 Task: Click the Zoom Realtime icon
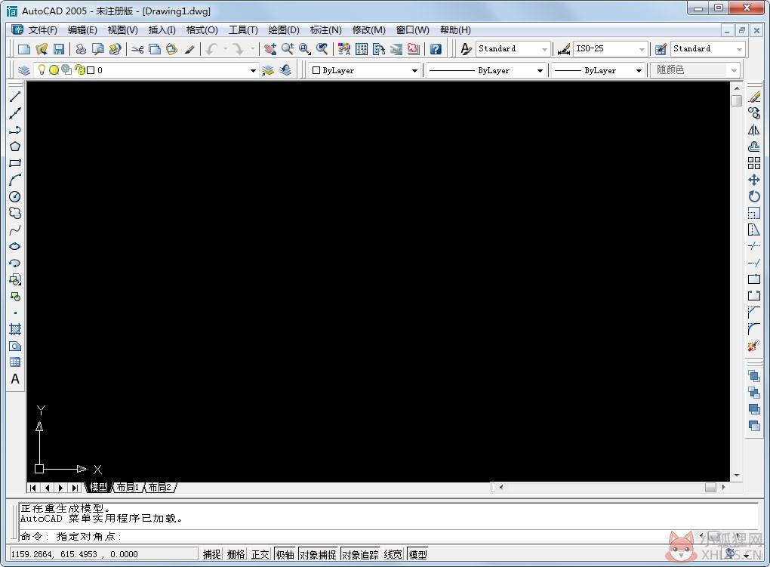(288, 48)
